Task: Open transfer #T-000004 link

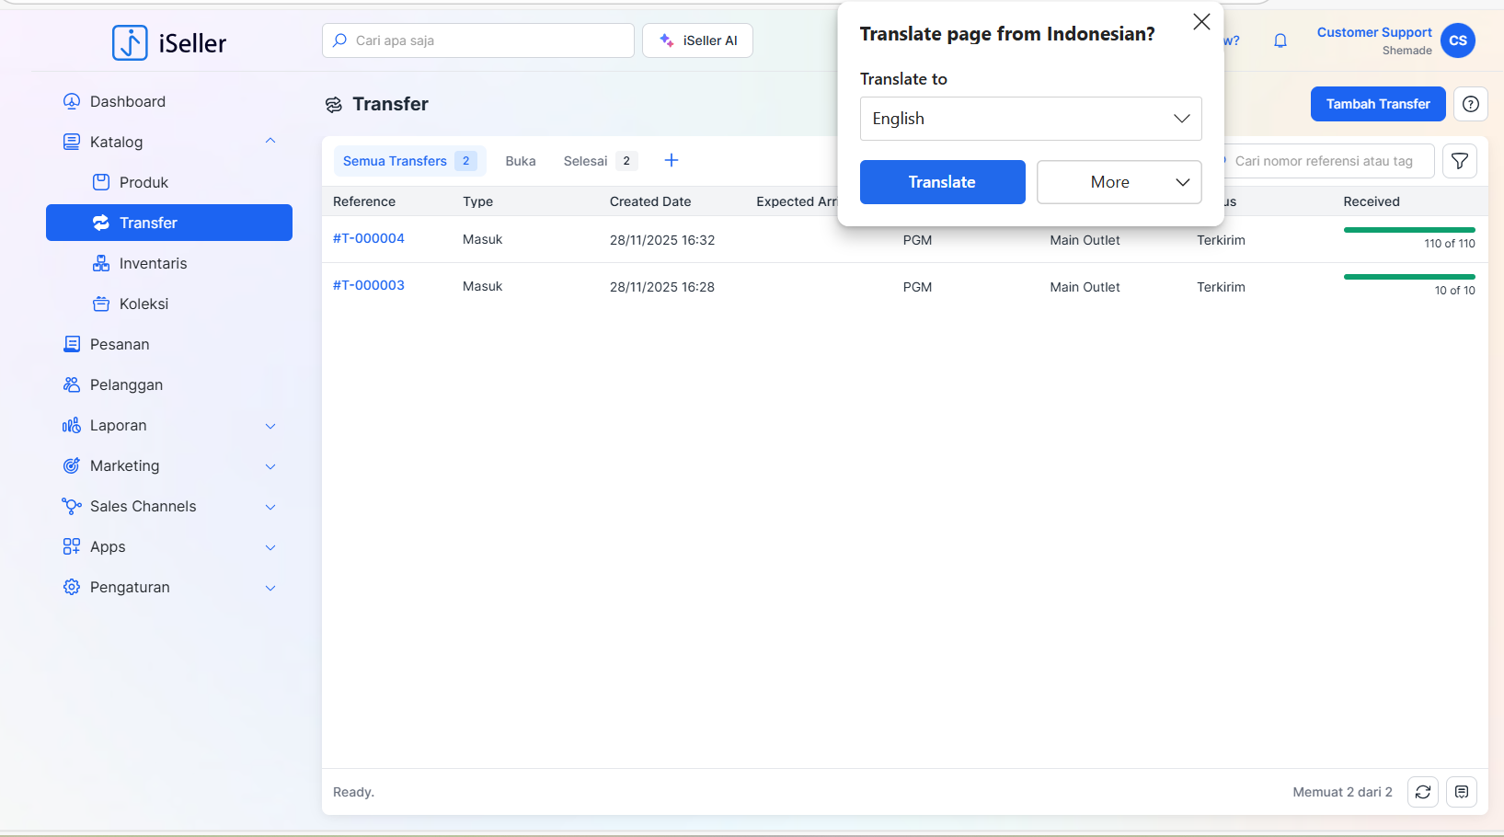Action: click(x=369, y=238)
